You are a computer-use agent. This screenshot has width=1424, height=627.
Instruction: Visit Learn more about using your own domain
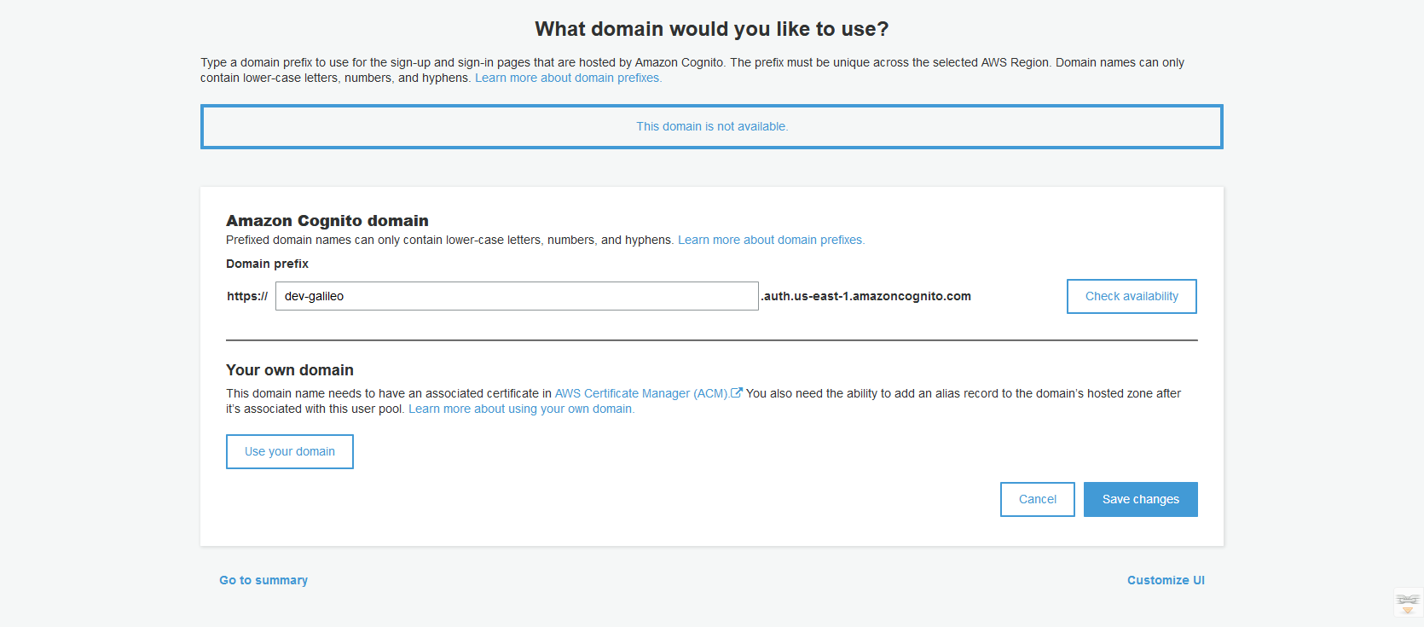(x=520, y=409)
